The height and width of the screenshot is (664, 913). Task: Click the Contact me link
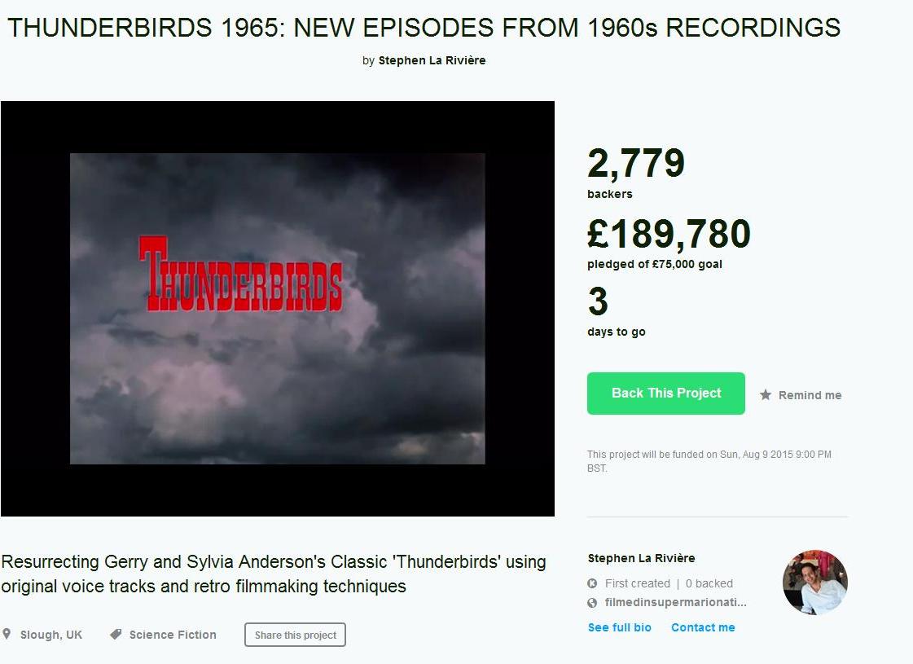pos(703,627)
